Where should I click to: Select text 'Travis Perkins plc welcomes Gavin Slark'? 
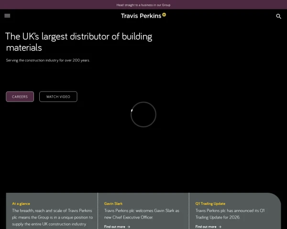tap(139, 210)
